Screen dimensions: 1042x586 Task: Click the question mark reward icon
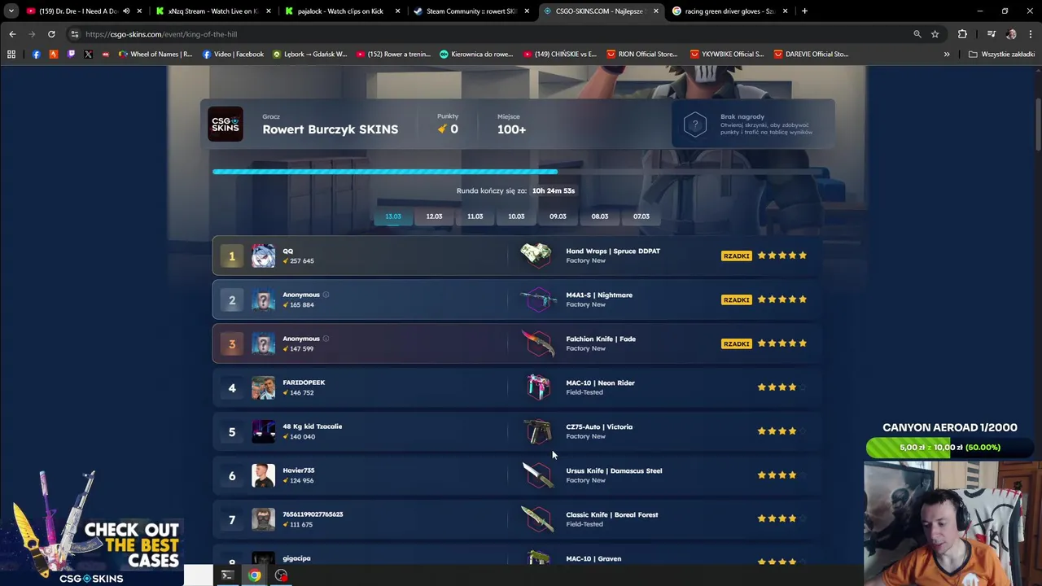pyautogui.click(x=695, y=125)
